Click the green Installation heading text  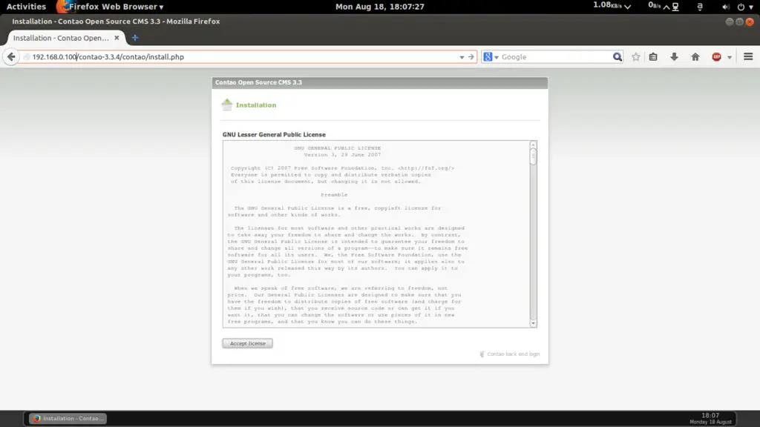256,105
